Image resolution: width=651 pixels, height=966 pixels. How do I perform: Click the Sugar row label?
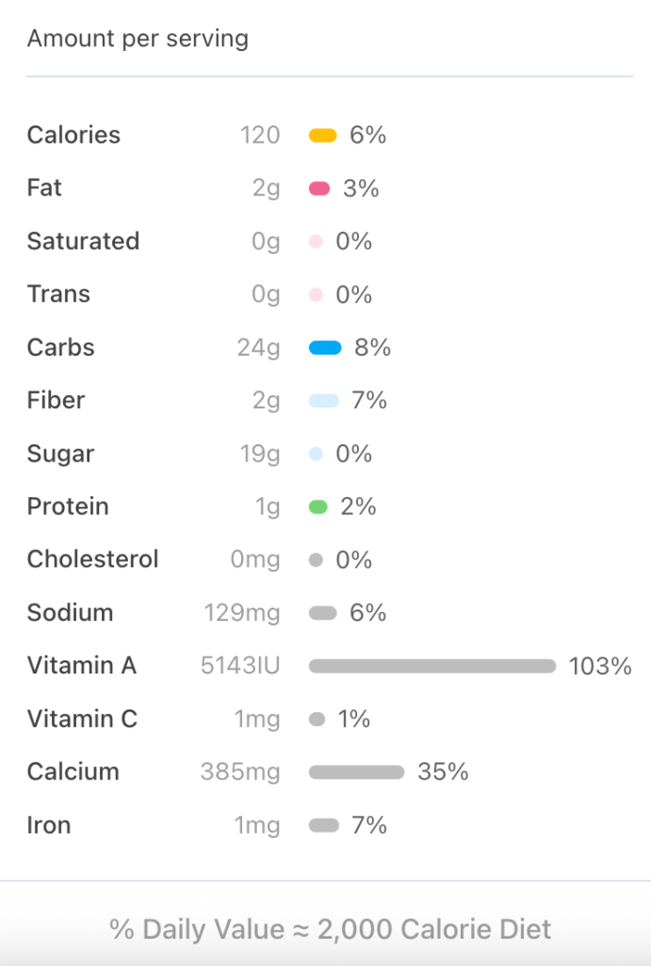60,454
